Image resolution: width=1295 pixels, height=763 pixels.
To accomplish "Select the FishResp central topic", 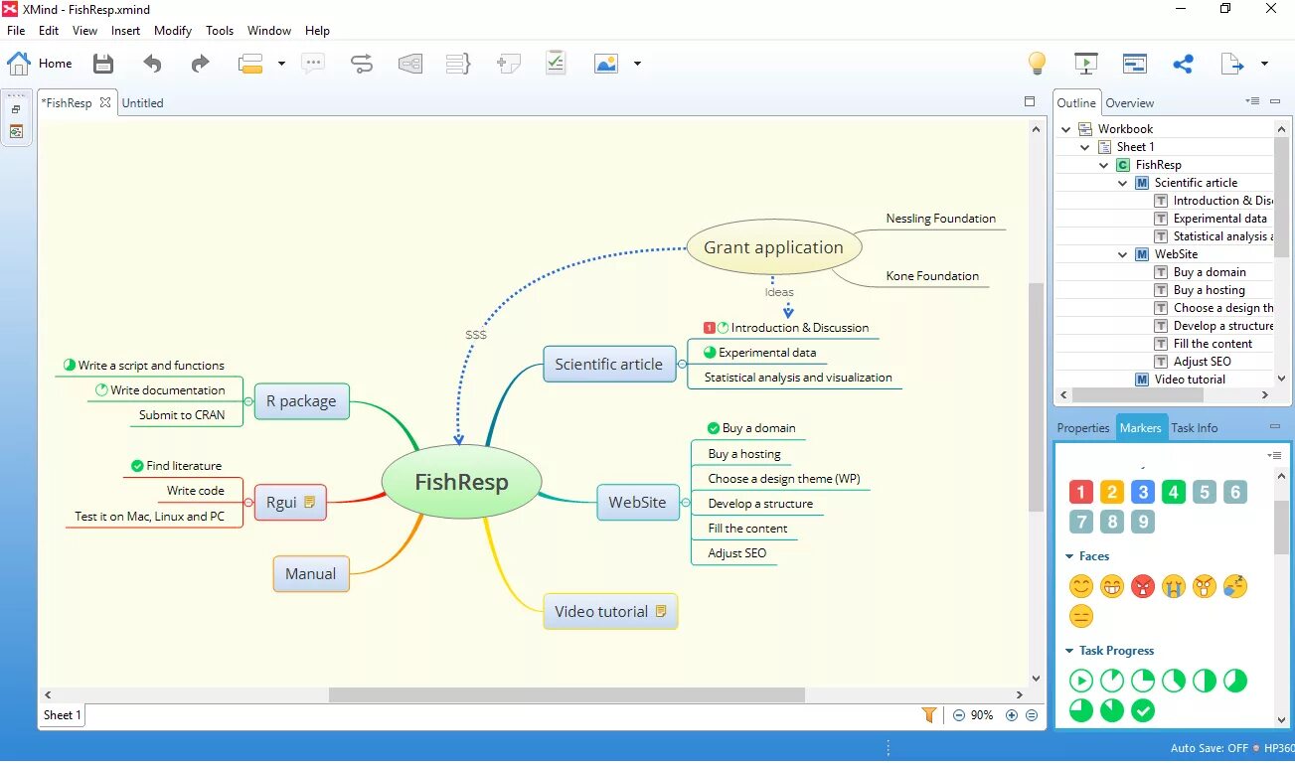I will [461, 483].
